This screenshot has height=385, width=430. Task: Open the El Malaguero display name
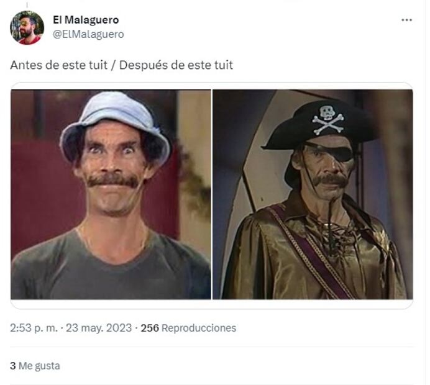click(x=86, y=20)
